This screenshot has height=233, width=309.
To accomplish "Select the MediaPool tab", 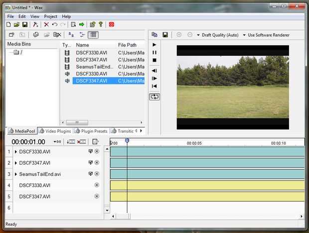I will [x=22, y=131].
